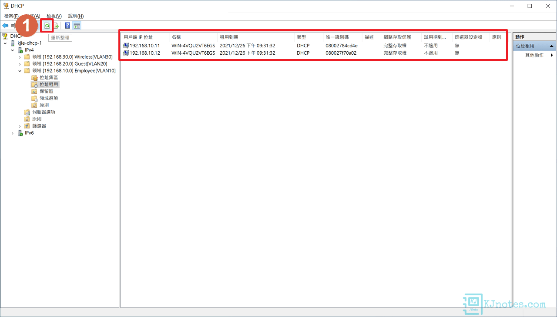
Task: Click the 保留區 (reservations) icon
Action: tap(34, 91)
